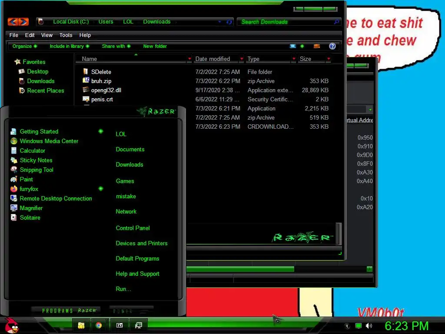Expand the furryfox jump list
The height and width of the screenshot is (334, 445).
tap(101, 189)
